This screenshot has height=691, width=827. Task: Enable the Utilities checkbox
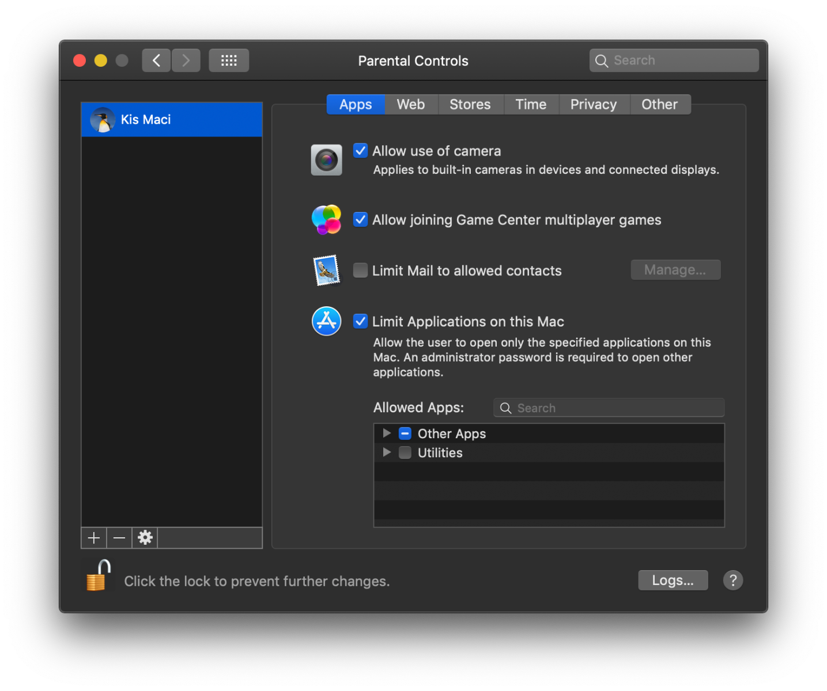[405, 453]
